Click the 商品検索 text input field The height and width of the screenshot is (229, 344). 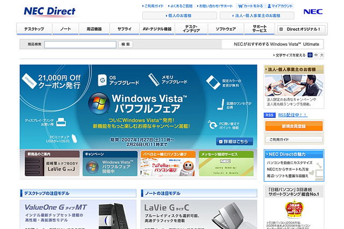tap(80, 45)
